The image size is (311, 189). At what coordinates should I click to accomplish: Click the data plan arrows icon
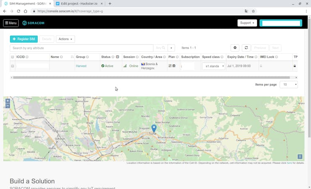click(x=170, y=66)
